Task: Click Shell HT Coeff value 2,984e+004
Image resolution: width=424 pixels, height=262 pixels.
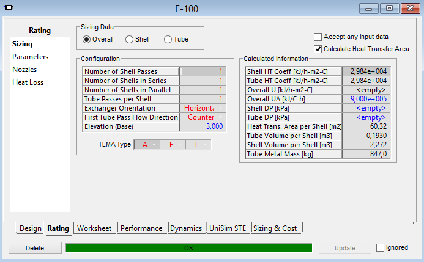Action: (x=366, y=71)
